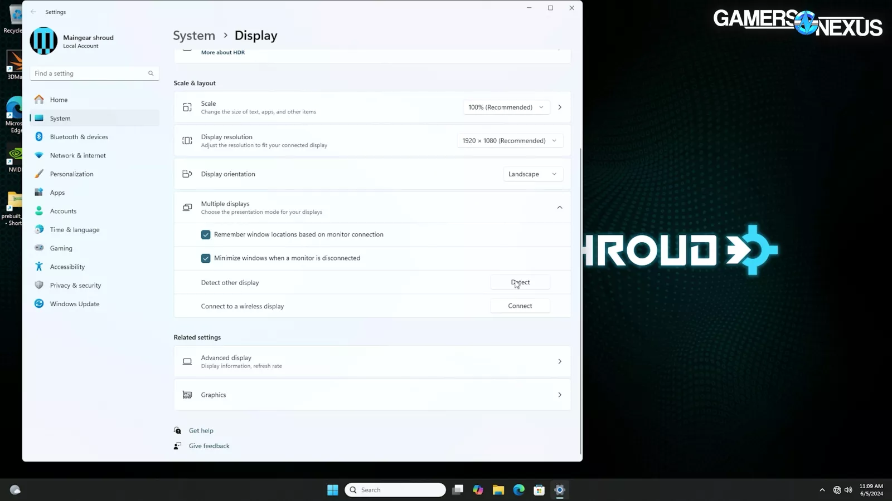Show hidden icons in system tray
The height and width of the screenshot is (501, 892).
[x=822, y=490]
